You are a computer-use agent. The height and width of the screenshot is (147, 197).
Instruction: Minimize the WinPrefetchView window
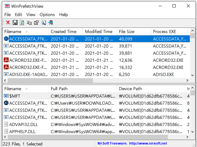click(160, 6)
